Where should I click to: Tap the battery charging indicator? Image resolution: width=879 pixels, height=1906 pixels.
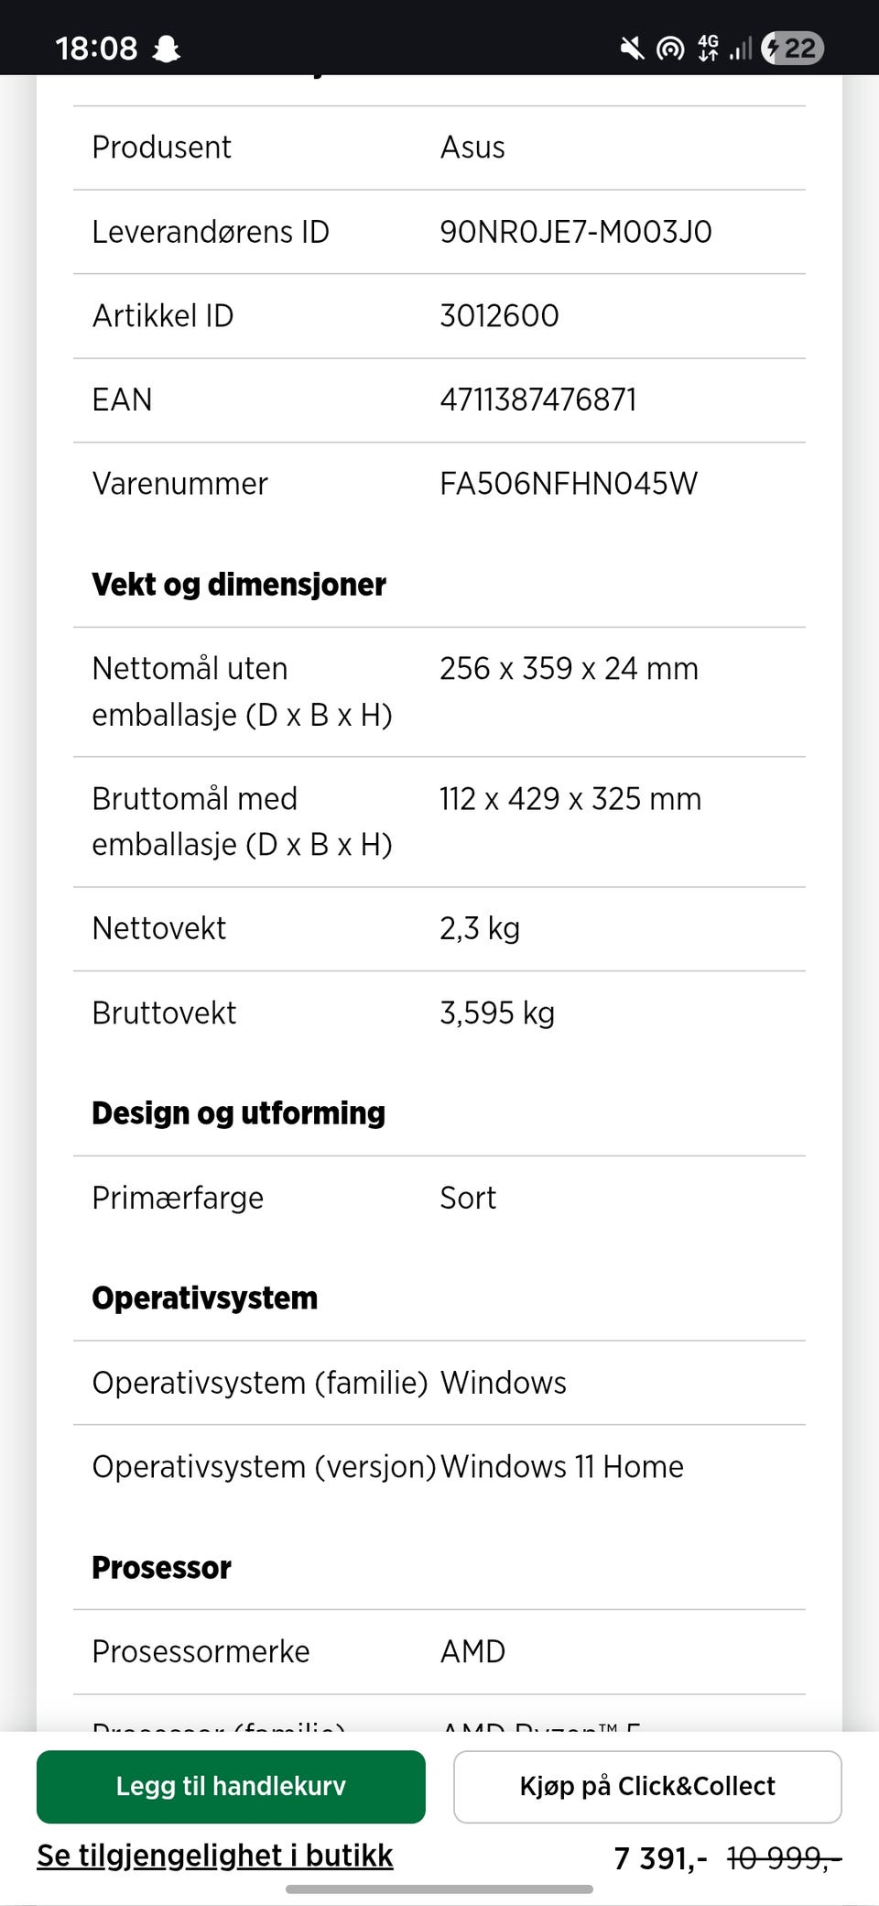[793, 48]
